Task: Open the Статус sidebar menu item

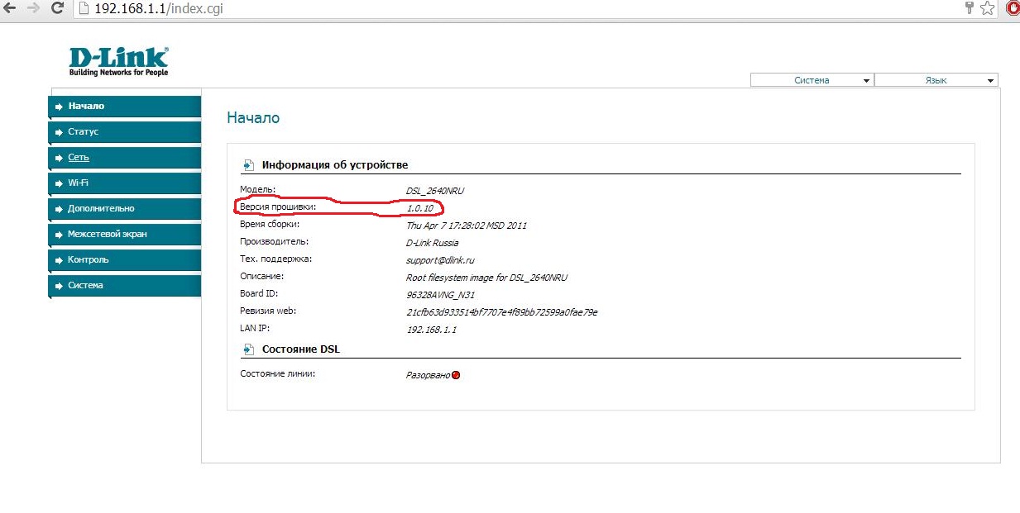Action: [125, 132]
